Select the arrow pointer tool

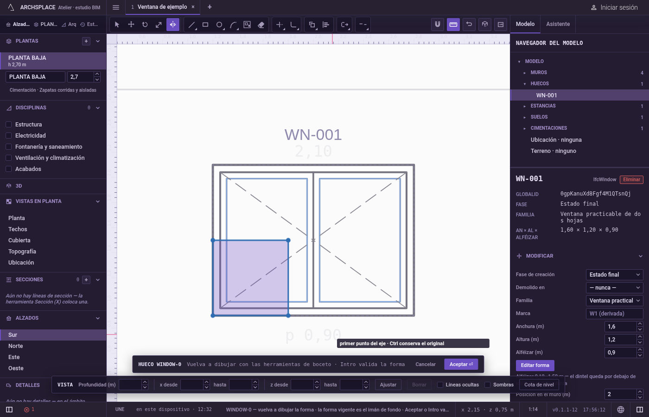click(117, 25)
